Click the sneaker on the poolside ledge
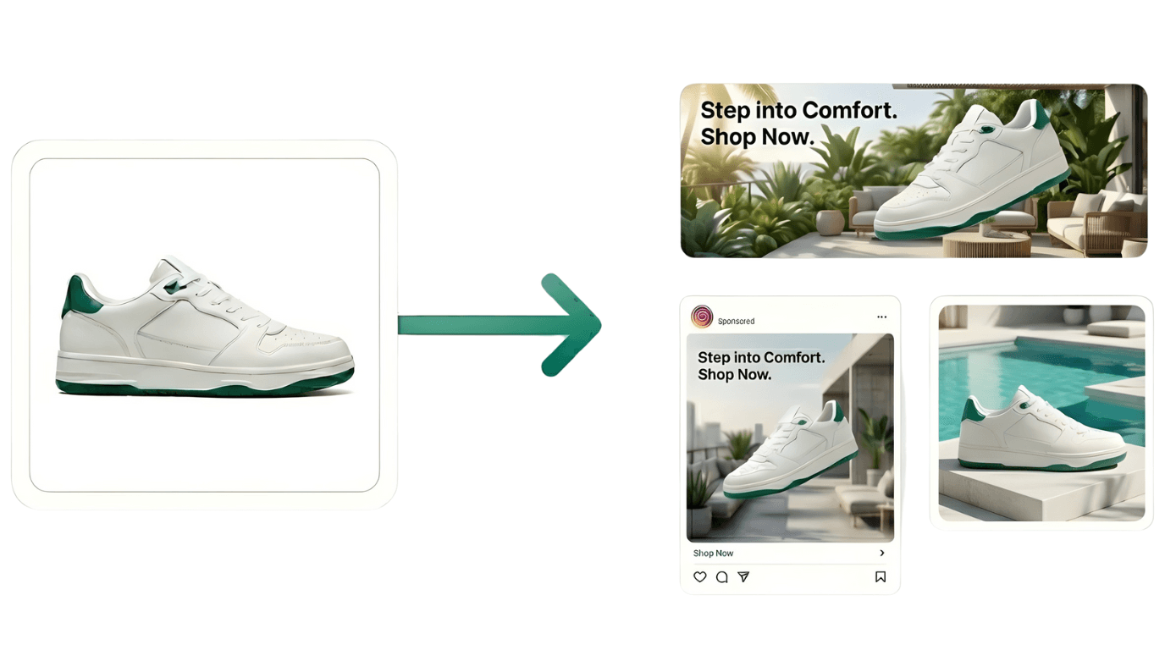 1042,429
